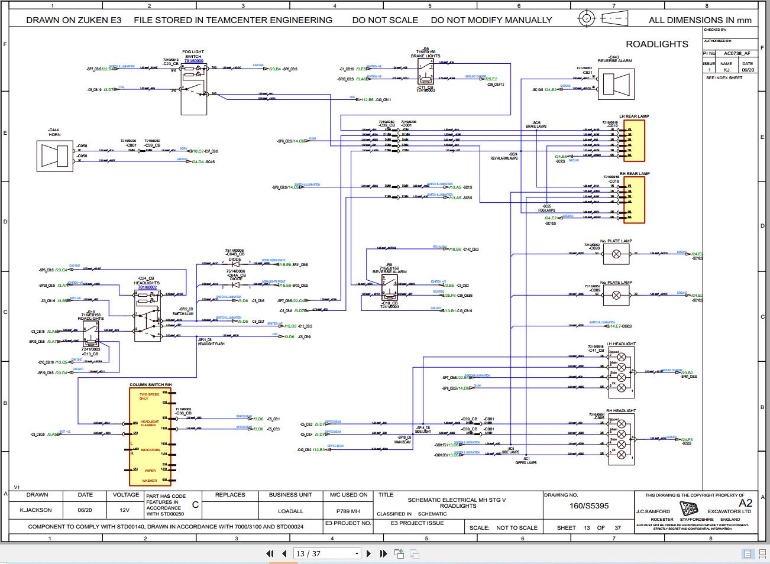Click the drawing number 160/S5395
This screenshot has height=564, width=770.
[x=588, y=506]
